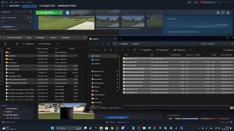This screenshot has height=131, width=234.
Task: Open Windows Start menu
Action: click(x=52, y=128)
